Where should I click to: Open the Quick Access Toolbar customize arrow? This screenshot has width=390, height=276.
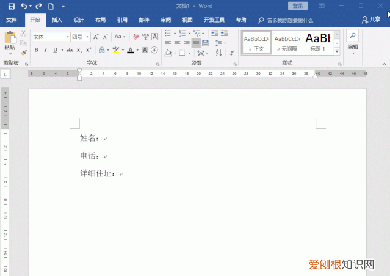pyautogui.click(x=63, y=6)
